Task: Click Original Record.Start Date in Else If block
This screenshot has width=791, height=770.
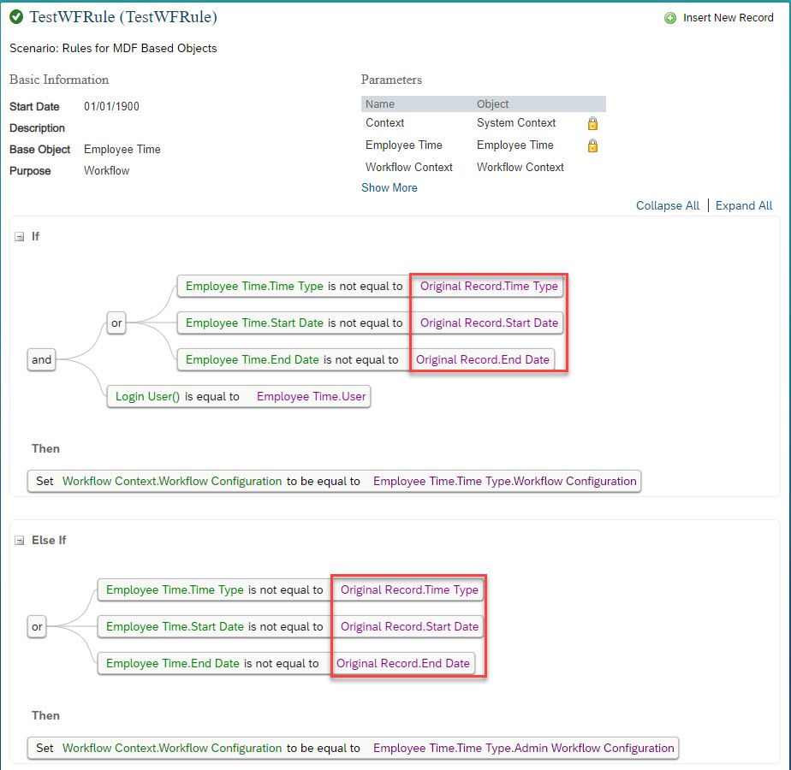Action: coord(409,626)
